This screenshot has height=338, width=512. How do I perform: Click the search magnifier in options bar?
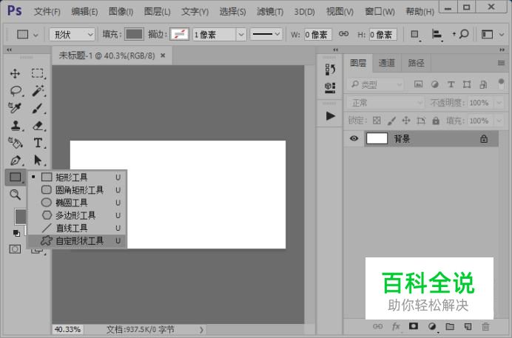tap(463, 34)
